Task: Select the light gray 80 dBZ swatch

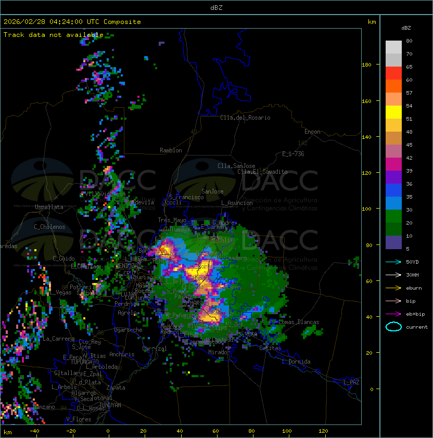Action: click(x=393, y=47)
